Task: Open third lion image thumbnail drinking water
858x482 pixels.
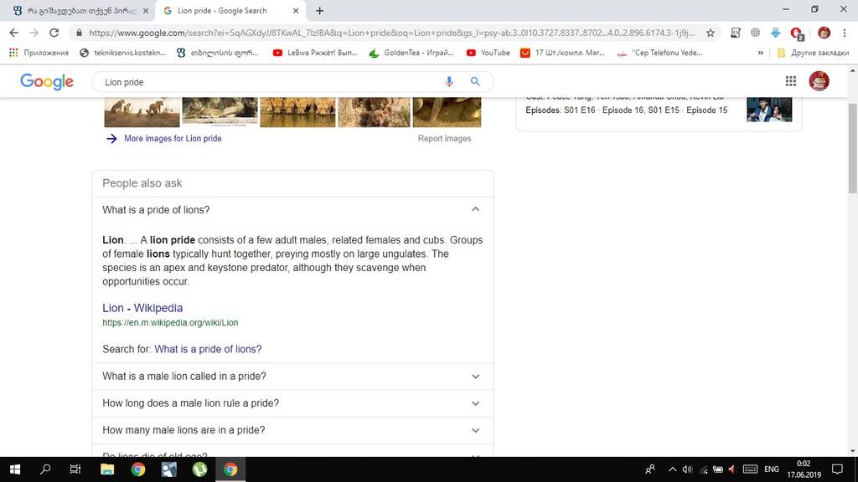Action: tap(297, 112)
